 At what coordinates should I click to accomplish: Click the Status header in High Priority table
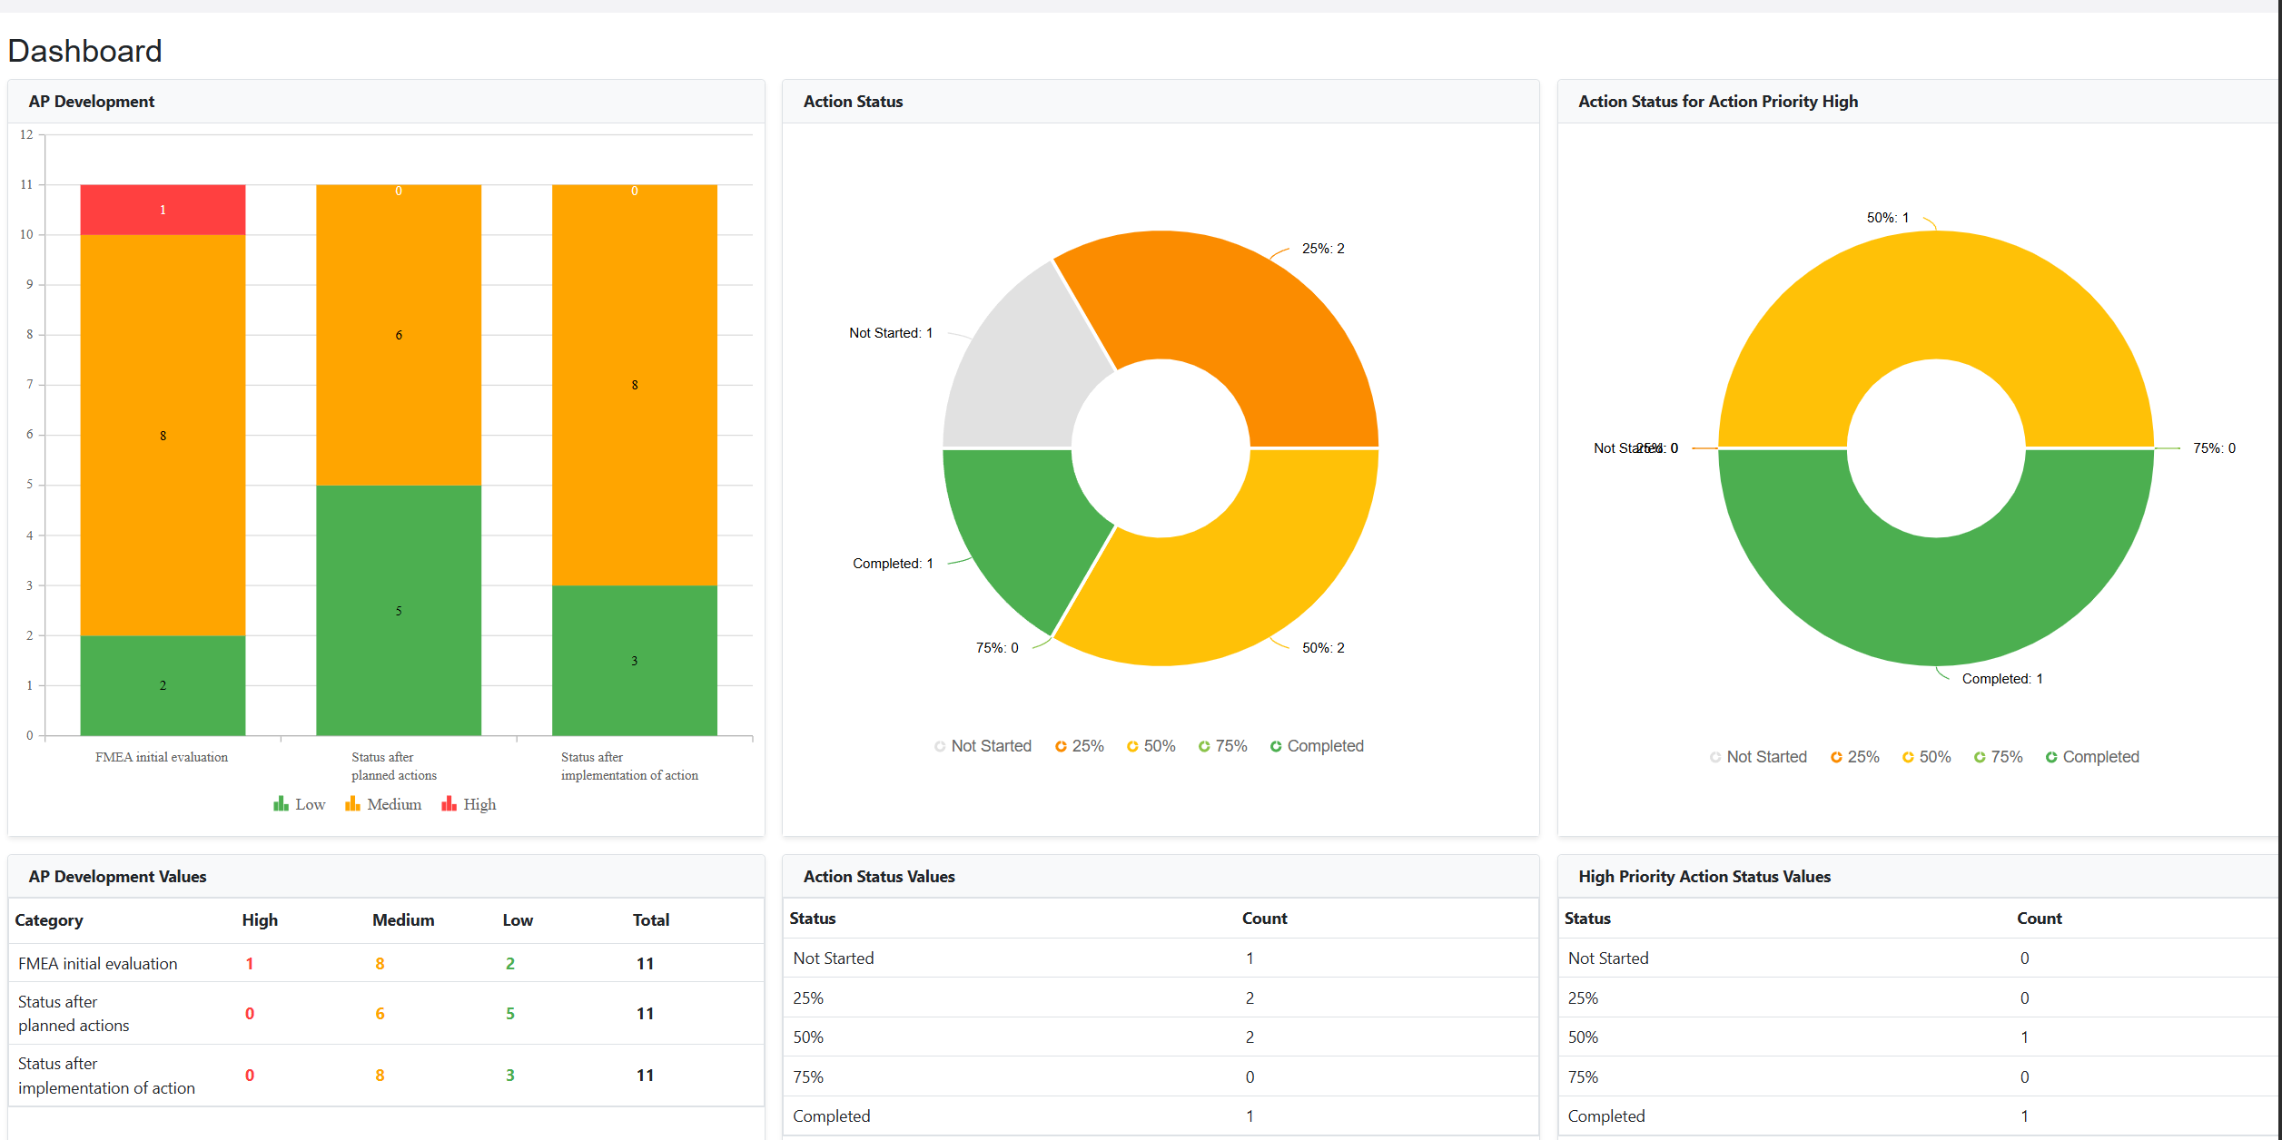(x=1586, y=919)
